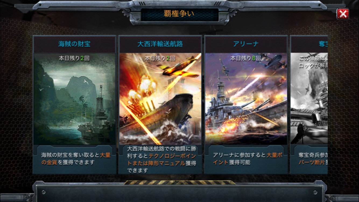The height and width of the screenshot is (202, 359).
Task: Select the アリーナ card title
Action: tap(246, 44)
